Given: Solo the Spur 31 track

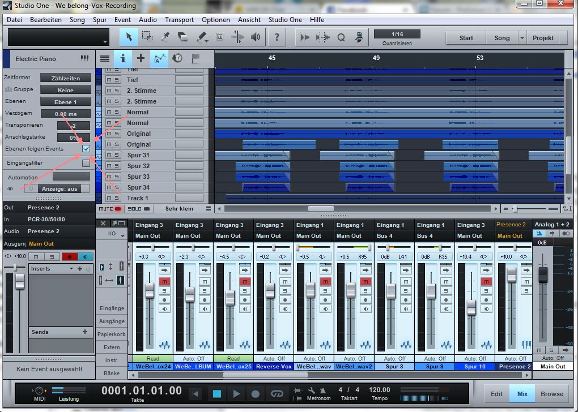Looking at the screenshot, I should [x=117, y=155].
